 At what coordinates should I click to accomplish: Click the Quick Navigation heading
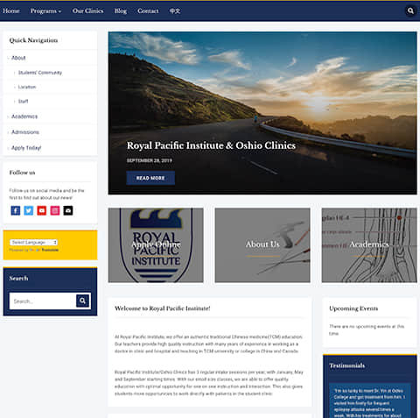33,40
